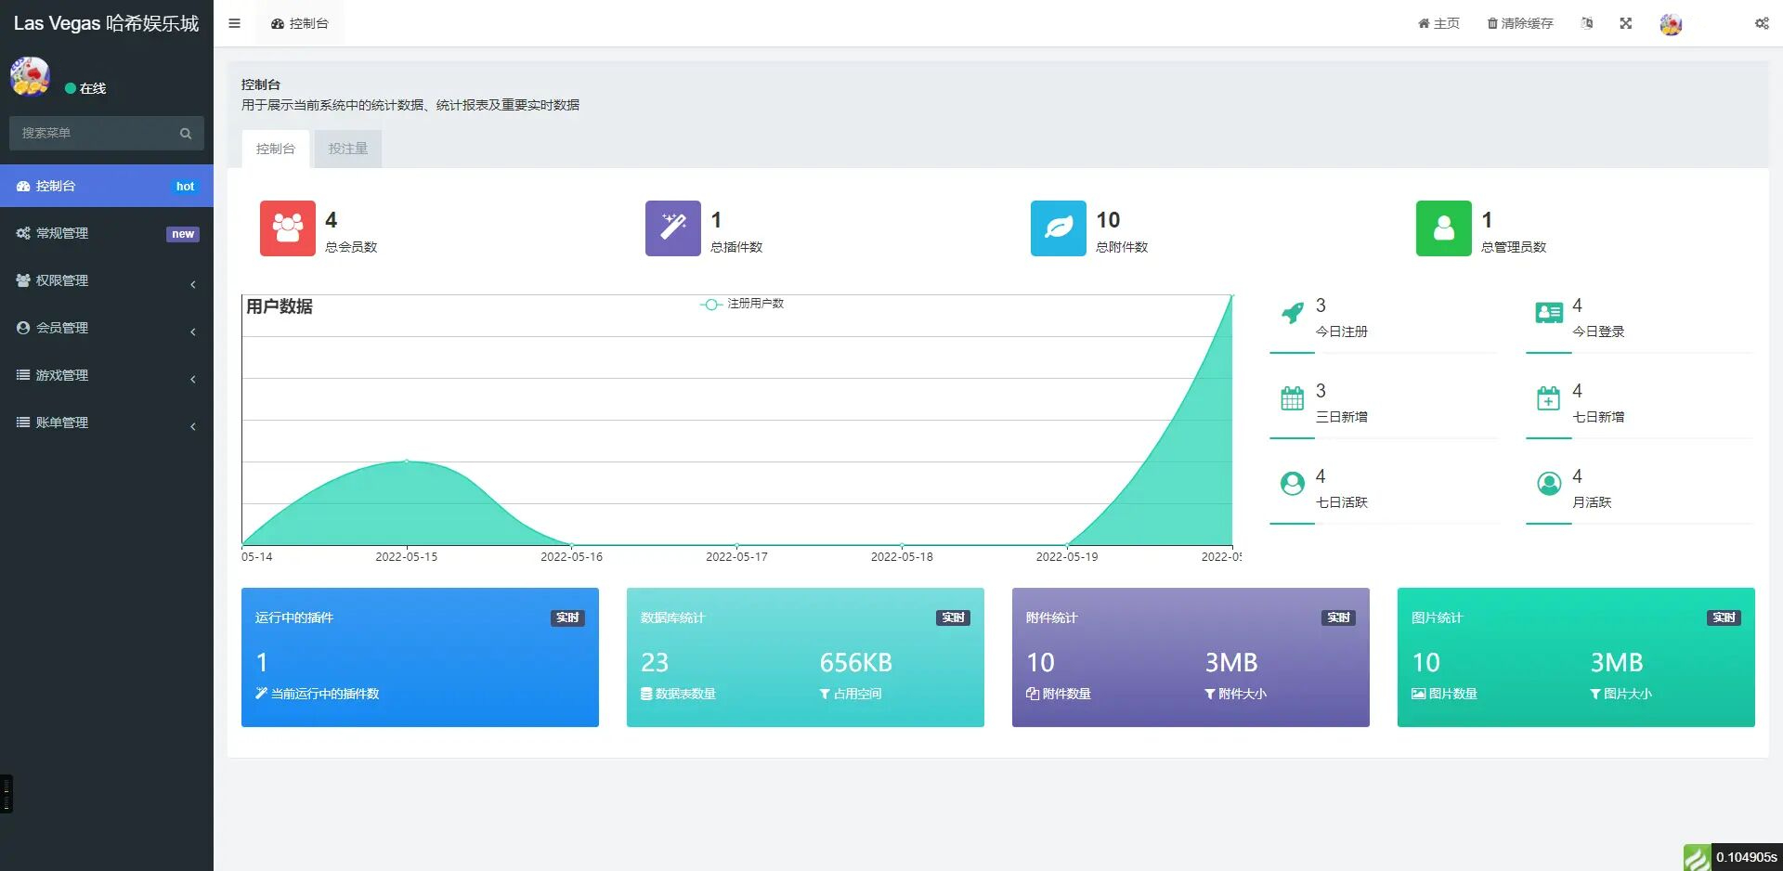Viewport: 1783px width, 871px height.
Task: Click the 七日活跃 user circle icon
Action: (1293, 484)
